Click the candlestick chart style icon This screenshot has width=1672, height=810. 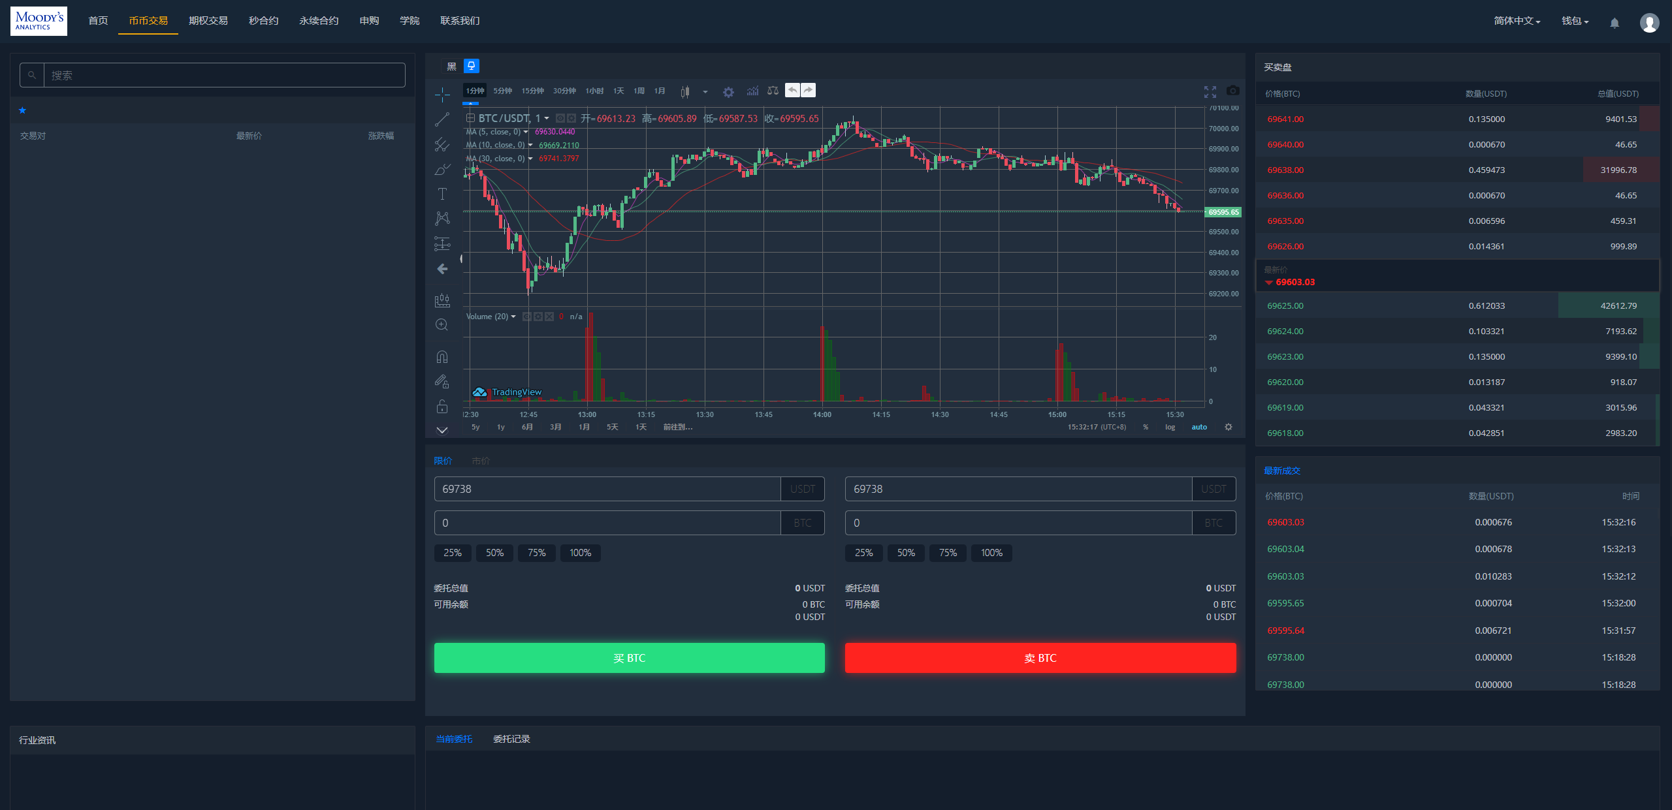[x=684, y=91]
